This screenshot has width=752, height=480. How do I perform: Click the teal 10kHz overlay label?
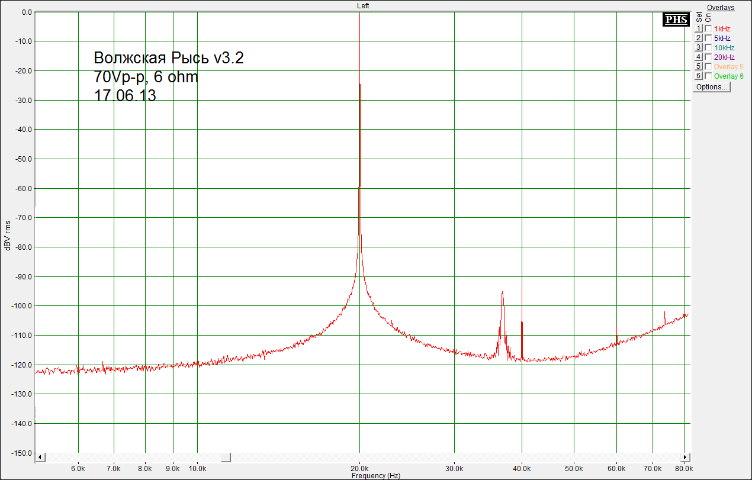[x=724, y=48]
